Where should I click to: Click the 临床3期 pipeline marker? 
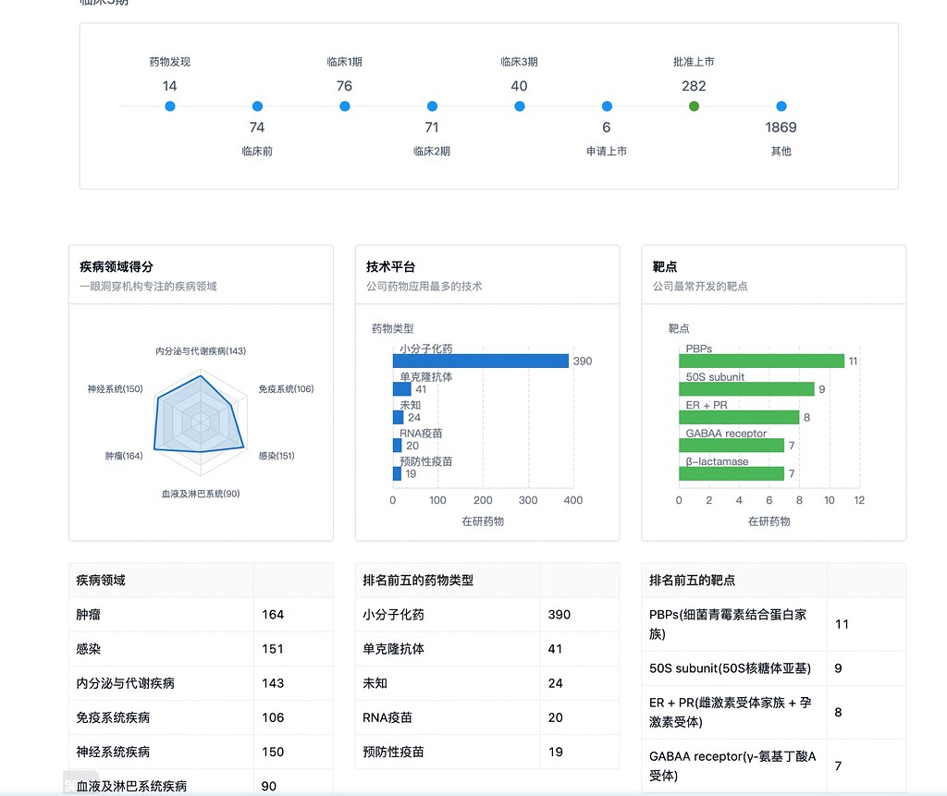(x=519, y=106)
